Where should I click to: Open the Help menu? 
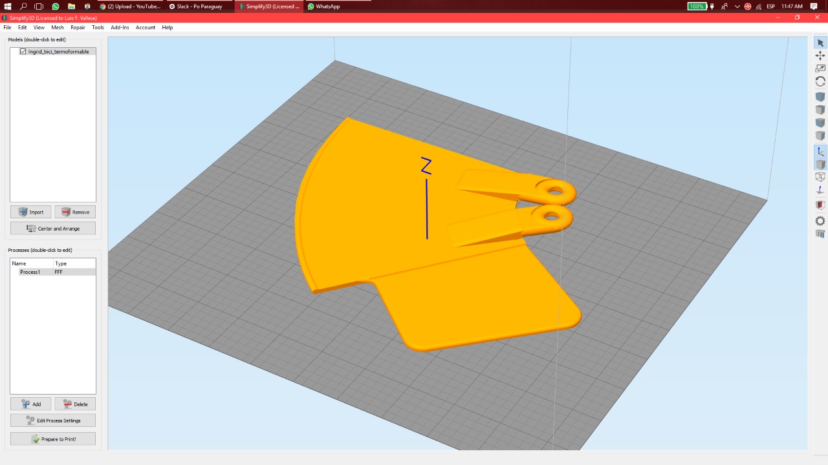[x=168, y=28]
